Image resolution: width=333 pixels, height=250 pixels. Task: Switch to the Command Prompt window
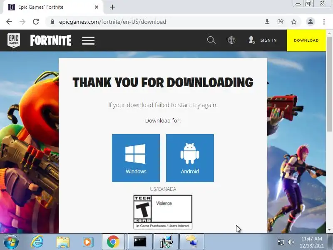point(140,242)
